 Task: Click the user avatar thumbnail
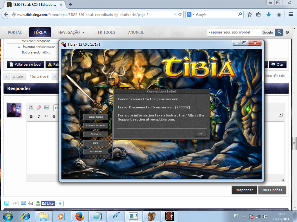pos(14,110)
